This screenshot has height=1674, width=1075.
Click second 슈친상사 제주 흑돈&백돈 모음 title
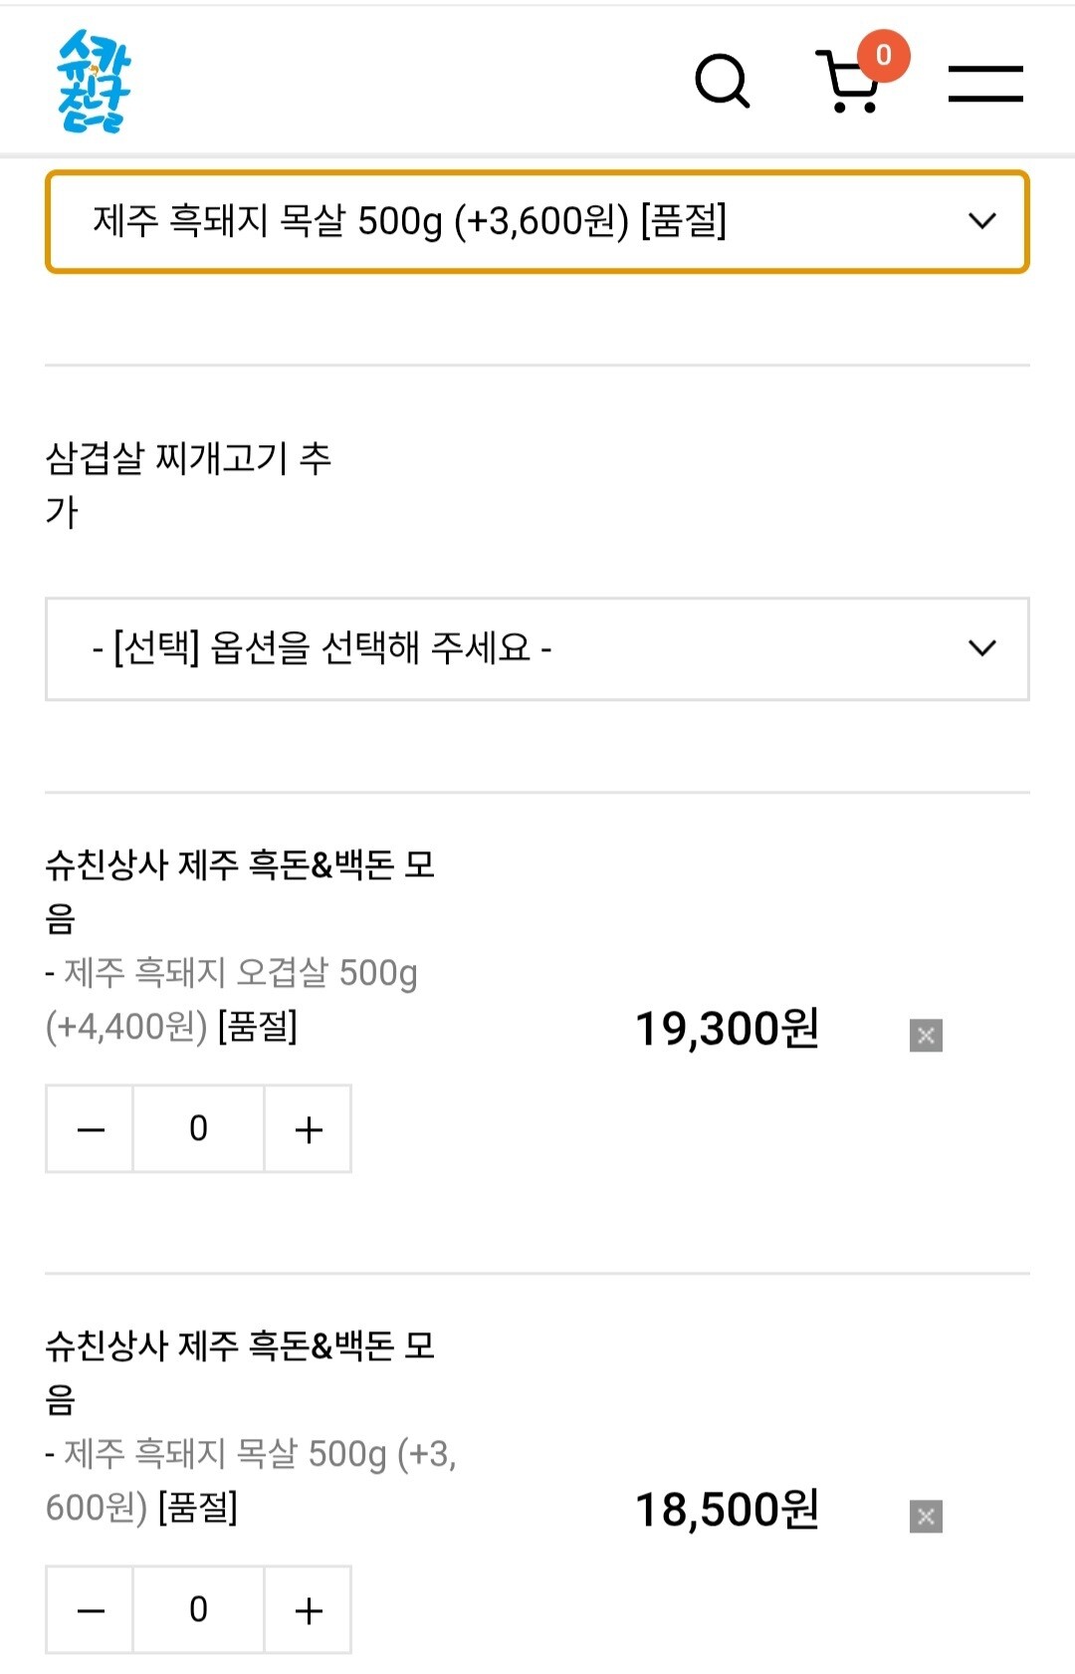pos(240,1372)
